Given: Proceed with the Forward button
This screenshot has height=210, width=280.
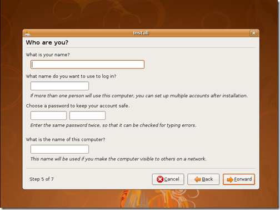Looking at the screenshot, I should point(239,179).
